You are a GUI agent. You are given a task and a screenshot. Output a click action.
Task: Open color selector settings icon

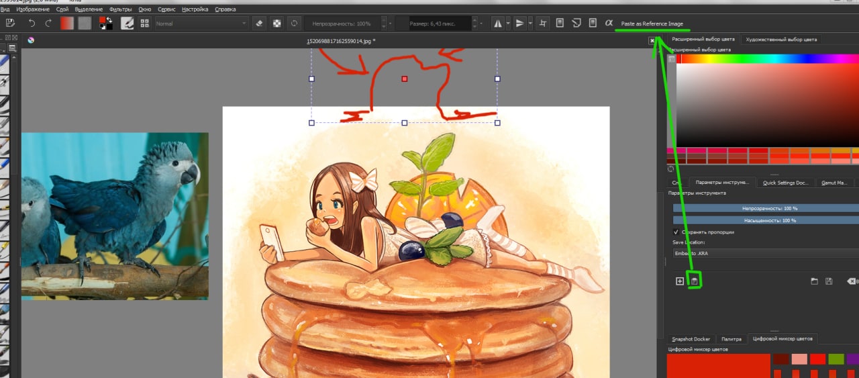pyautogui.click(x=672, y=59)
